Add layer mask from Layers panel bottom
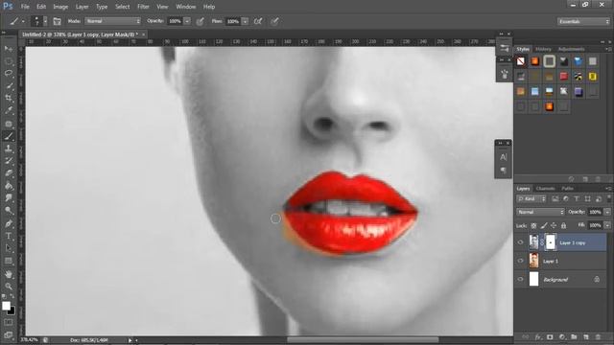 pyautogui.click(x=550, y=336)
